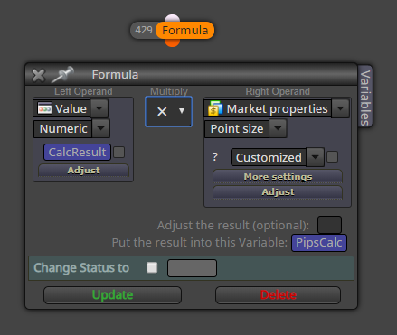This screenshot has width=397, height=335.
Task: Pin the Formula dialog with pushpin icon
Action: [62, 74]
